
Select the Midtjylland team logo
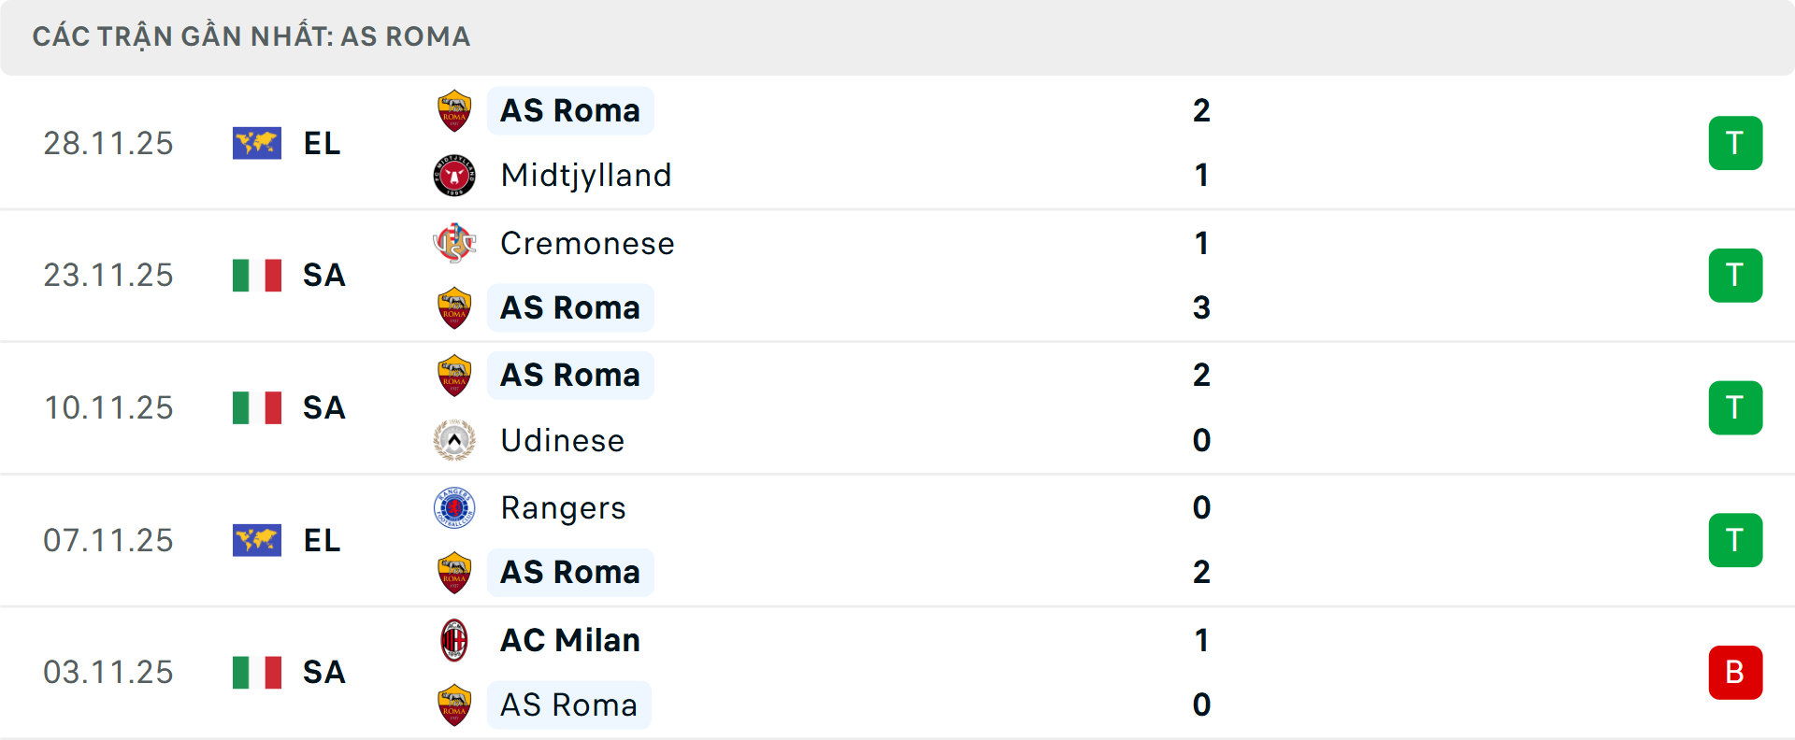click(x=454, y=175)
